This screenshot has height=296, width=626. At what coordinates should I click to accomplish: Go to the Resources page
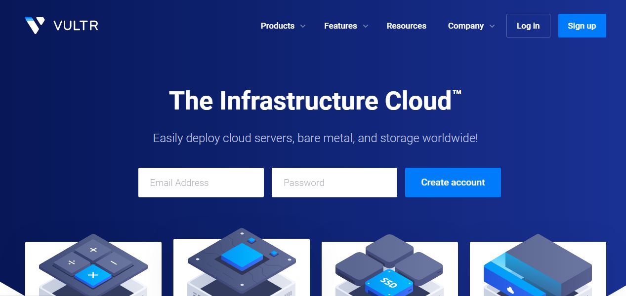point(406,26)
